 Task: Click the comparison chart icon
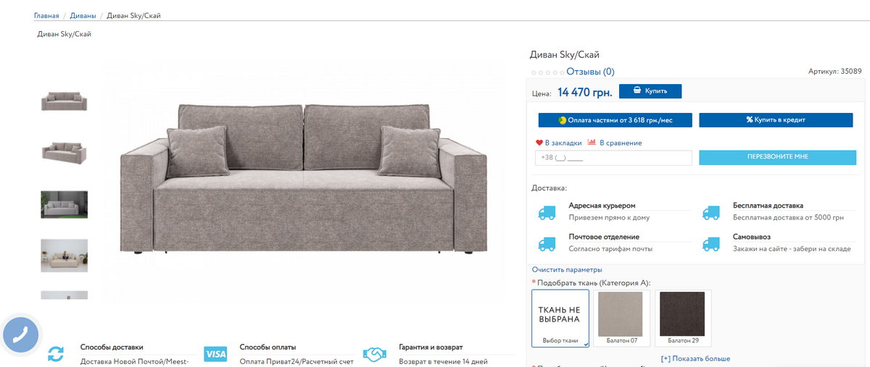592,143
